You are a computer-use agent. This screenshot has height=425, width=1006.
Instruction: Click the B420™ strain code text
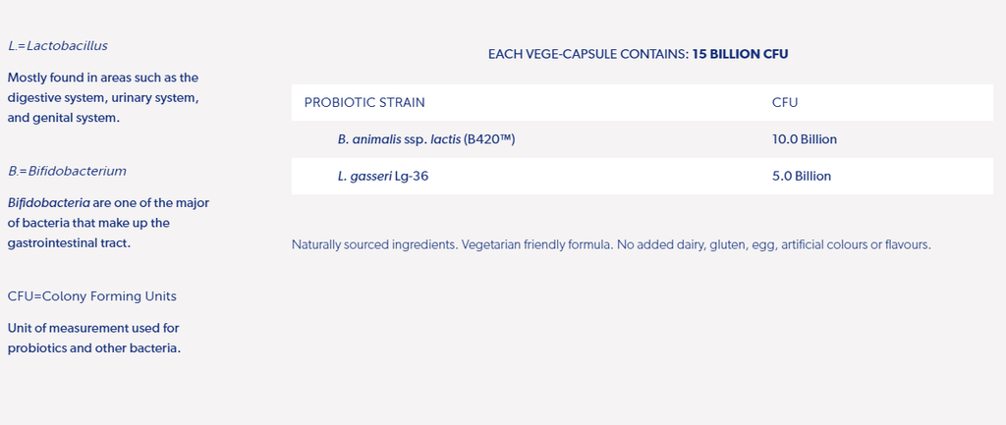coord(489,139)
